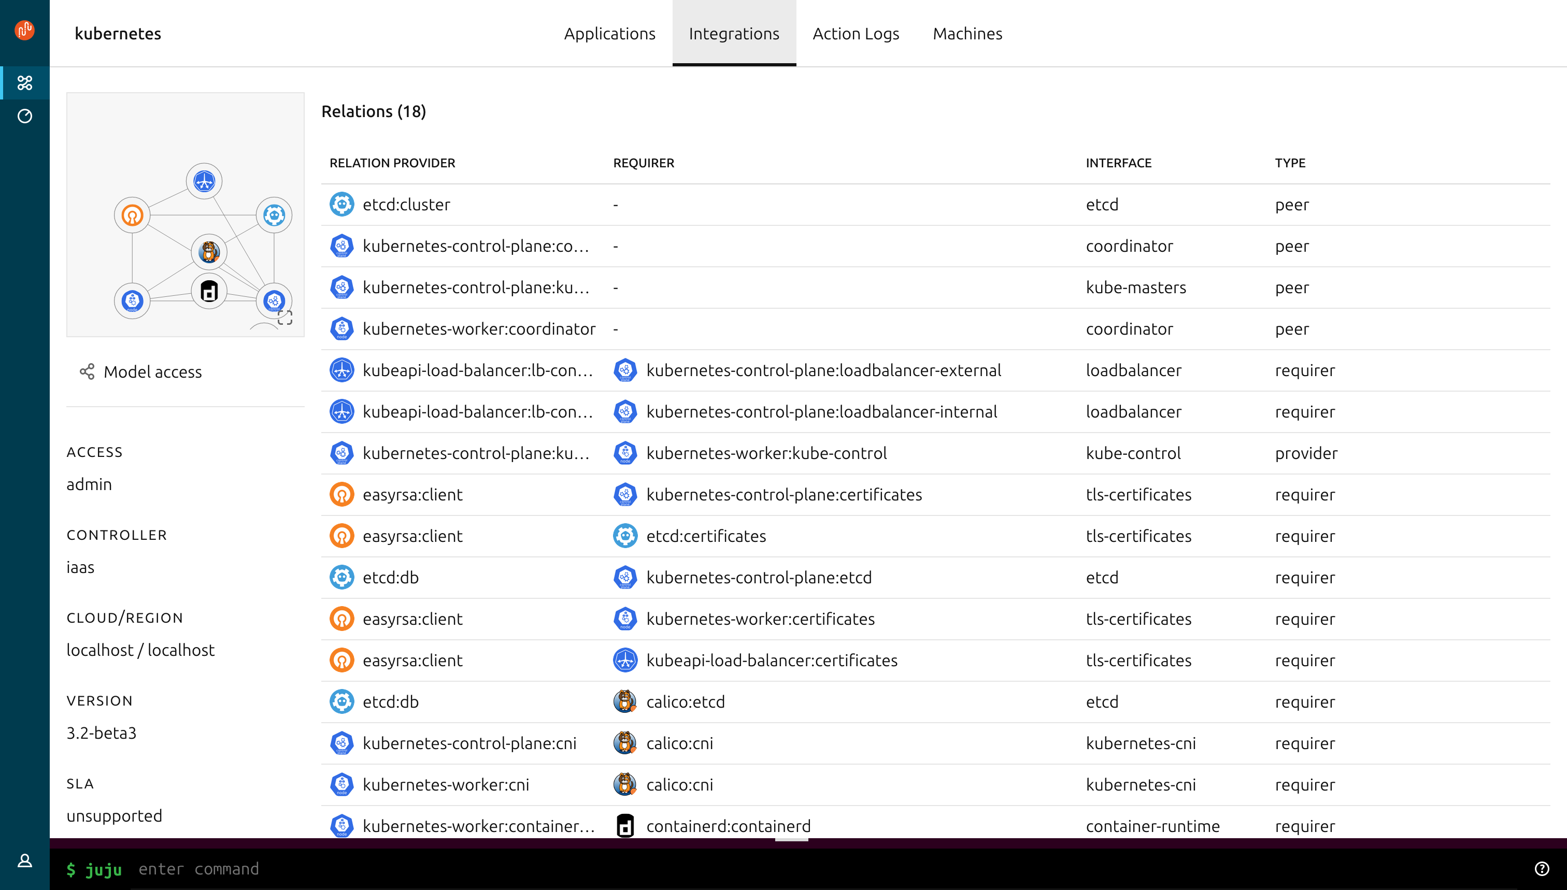Click the kubernetes-worker:coordinator charm icon
The height and width of the screenshot is (890, 1567).
342,329
